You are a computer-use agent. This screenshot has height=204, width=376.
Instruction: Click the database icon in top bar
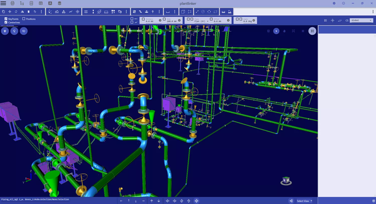coord(59,3)
